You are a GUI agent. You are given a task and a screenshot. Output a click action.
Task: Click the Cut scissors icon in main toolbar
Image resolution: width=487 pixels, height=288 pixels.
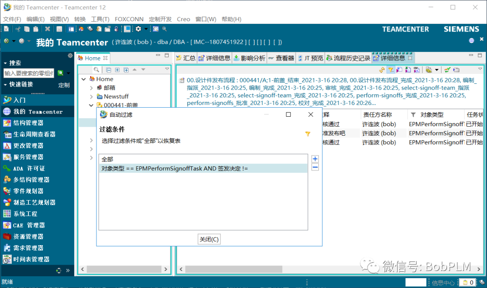pyautogui.click(x=18, y=29)
